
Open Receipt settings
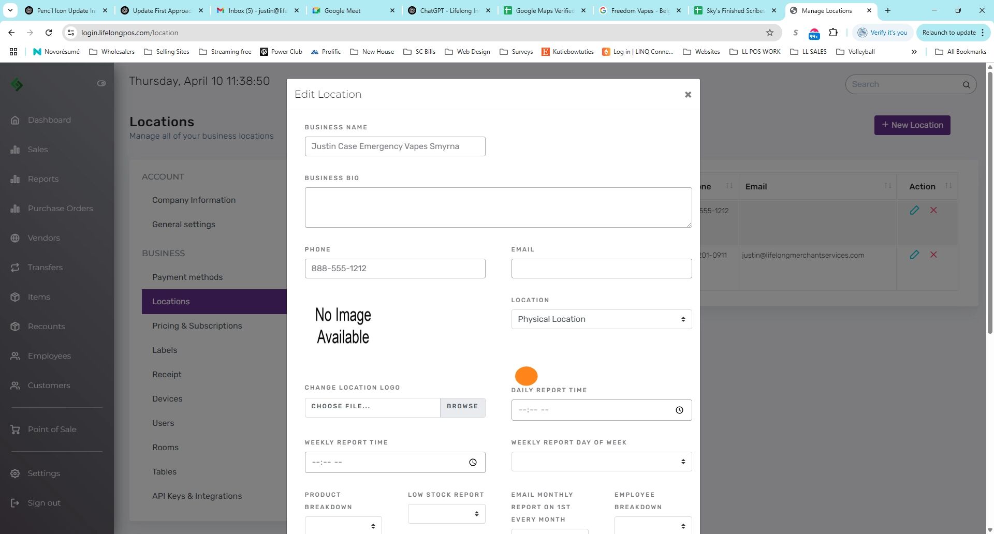tap(167, 375)
